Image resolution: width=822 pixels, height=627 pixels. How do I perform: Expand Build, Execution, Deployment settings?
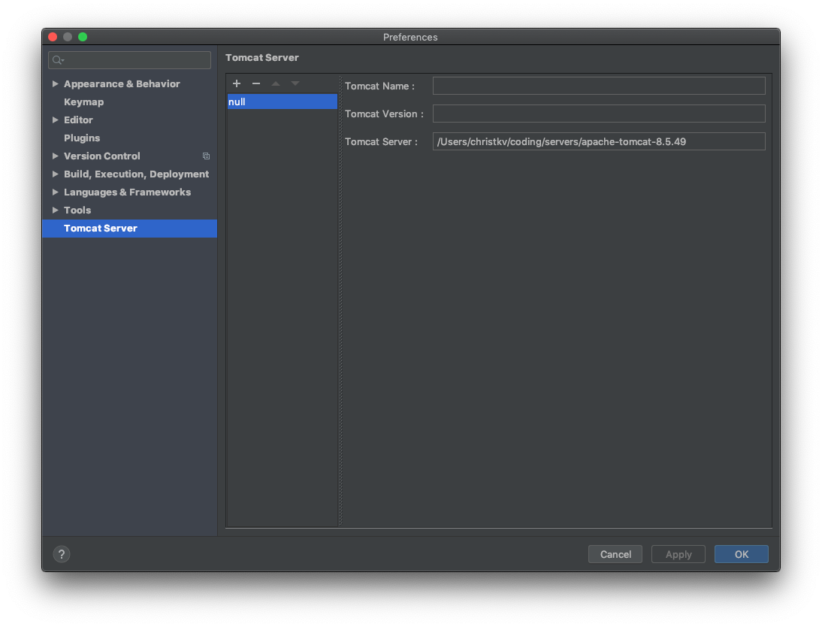pos(55,174)
